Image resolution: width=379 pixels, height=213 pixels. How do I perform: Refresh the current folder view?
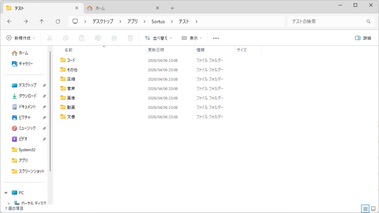point(58,21)
